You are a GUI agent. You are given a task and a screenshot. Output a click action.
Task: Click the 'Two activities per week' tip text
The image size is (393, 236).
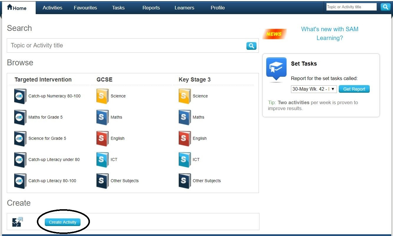tap(313, 105)
